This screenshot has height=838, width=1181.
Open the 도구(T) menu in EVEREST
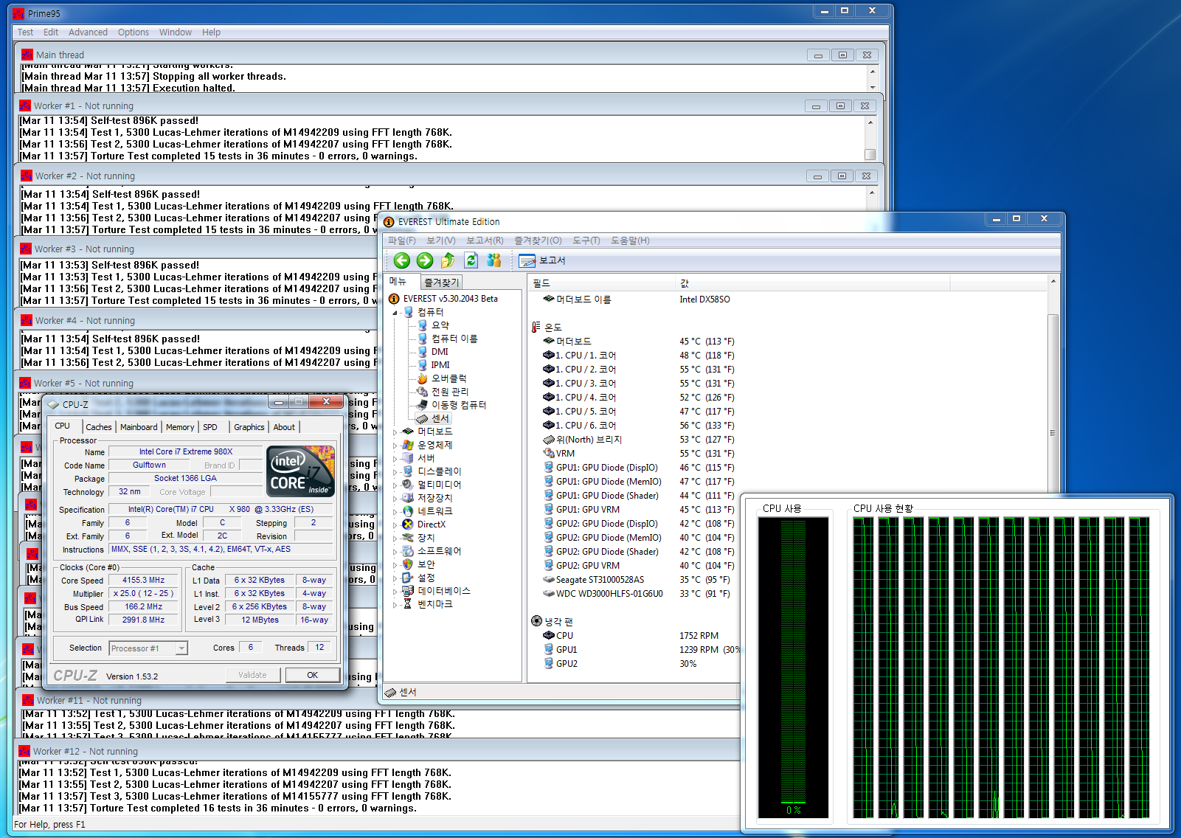pyautogui.click(x=586, y=240)
